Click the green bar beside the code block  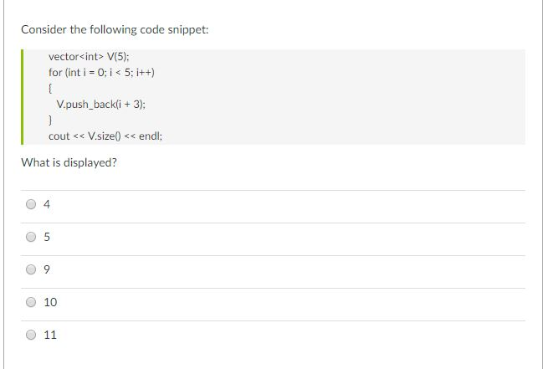(x=22, y=97)
